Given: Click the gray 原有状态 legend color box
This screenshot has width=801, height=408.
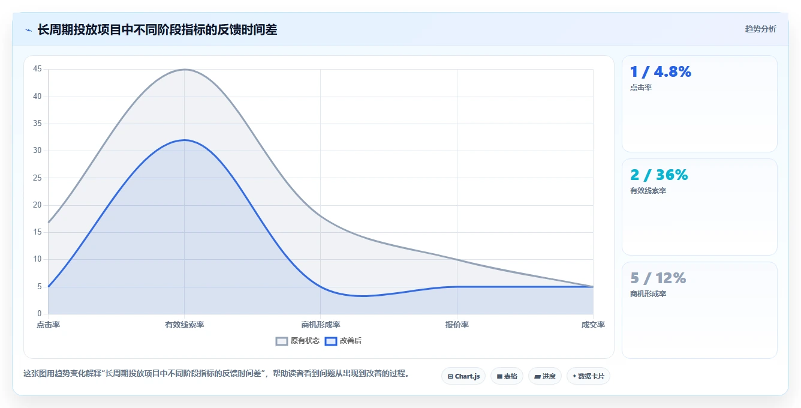Looking at the screenshot, I should click(282, 341).
